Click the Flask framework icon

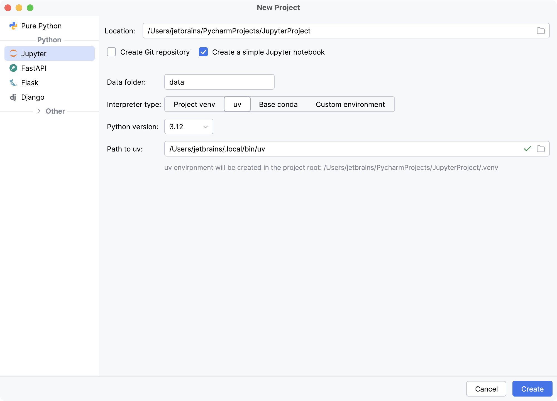pyautogui.click(x=13, y=83)
